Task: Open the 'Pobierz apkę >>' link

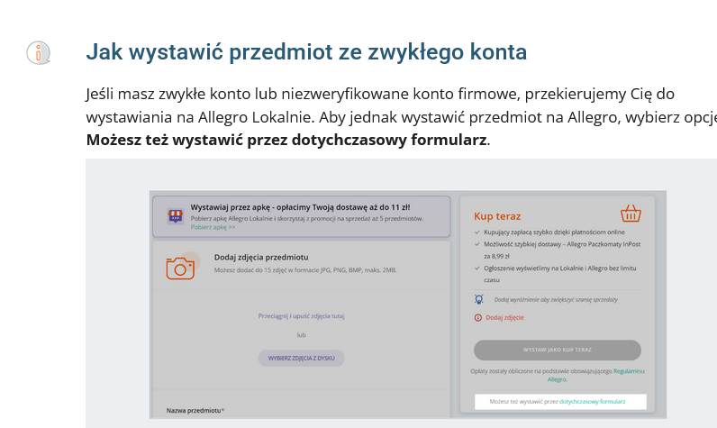Action: tap(213, 227)
